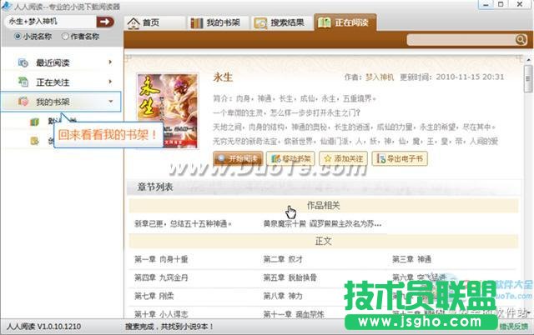Image resolution: width=534 pixels, height=335 pixels.
Task: Click the vertical scrollbar thumb
Action: 528,79
